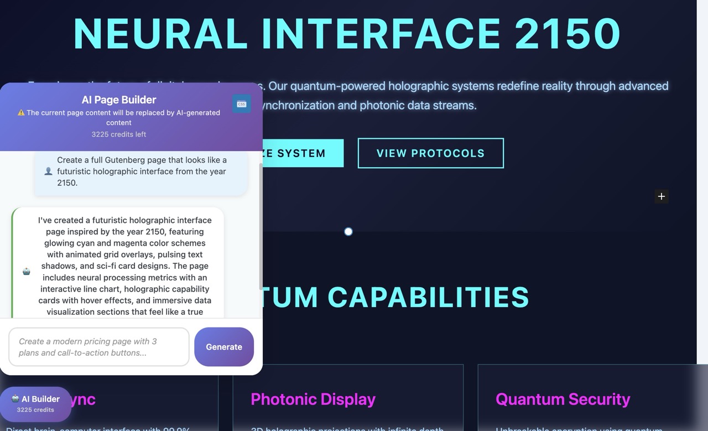
Task: Click the AI's futuristic interface response message
Action: point(124,266)
